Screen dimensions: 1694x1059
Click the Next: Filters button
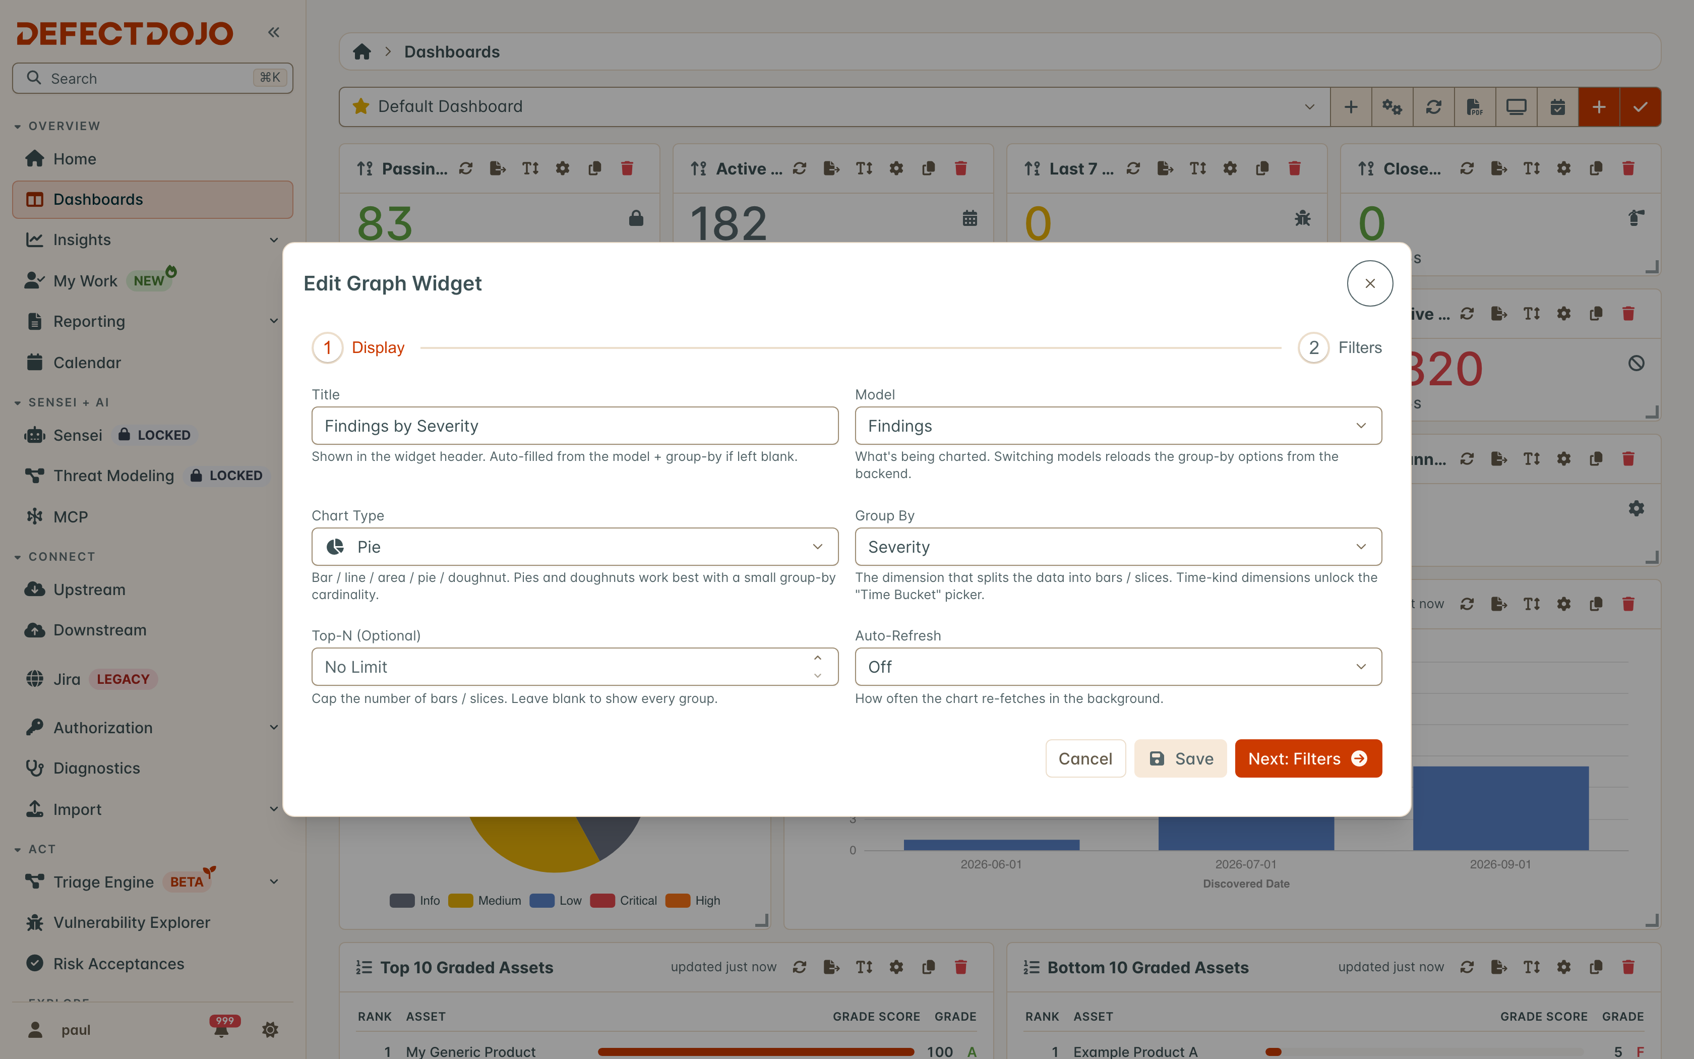[x=1308, y=758]
